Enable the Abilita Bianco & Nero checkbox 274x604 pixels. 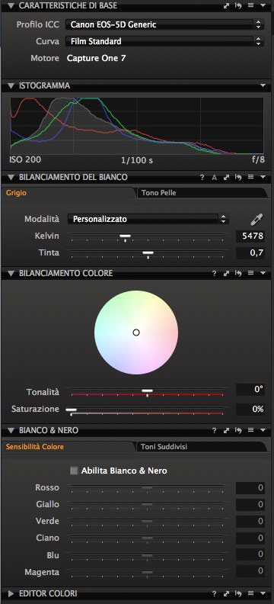pyautogui.click(x=74, y=471)
